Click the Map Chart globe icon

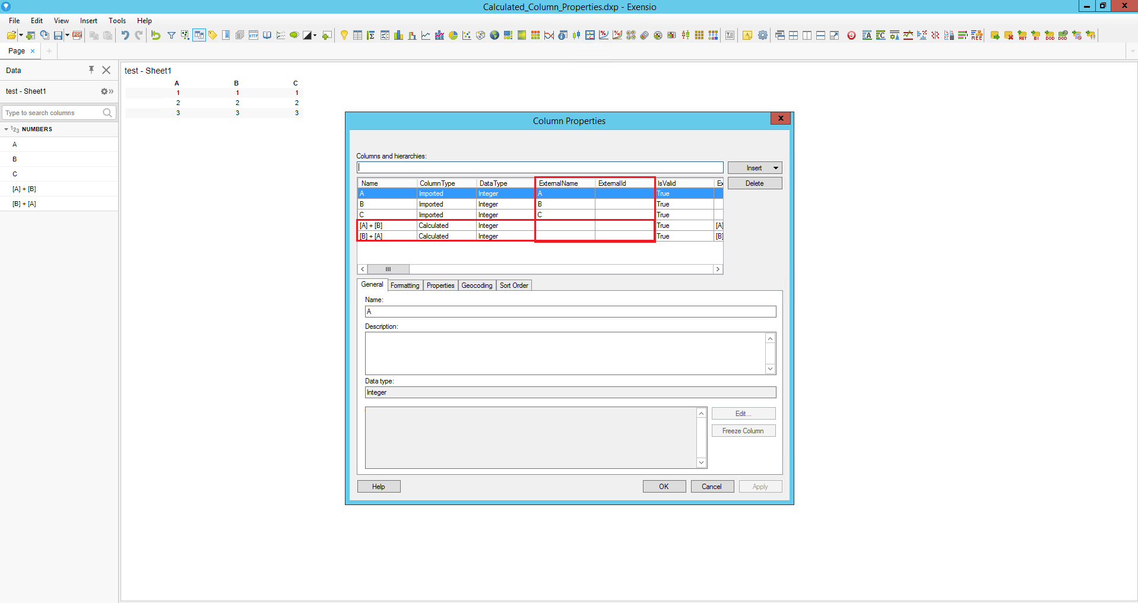[494, 36]
